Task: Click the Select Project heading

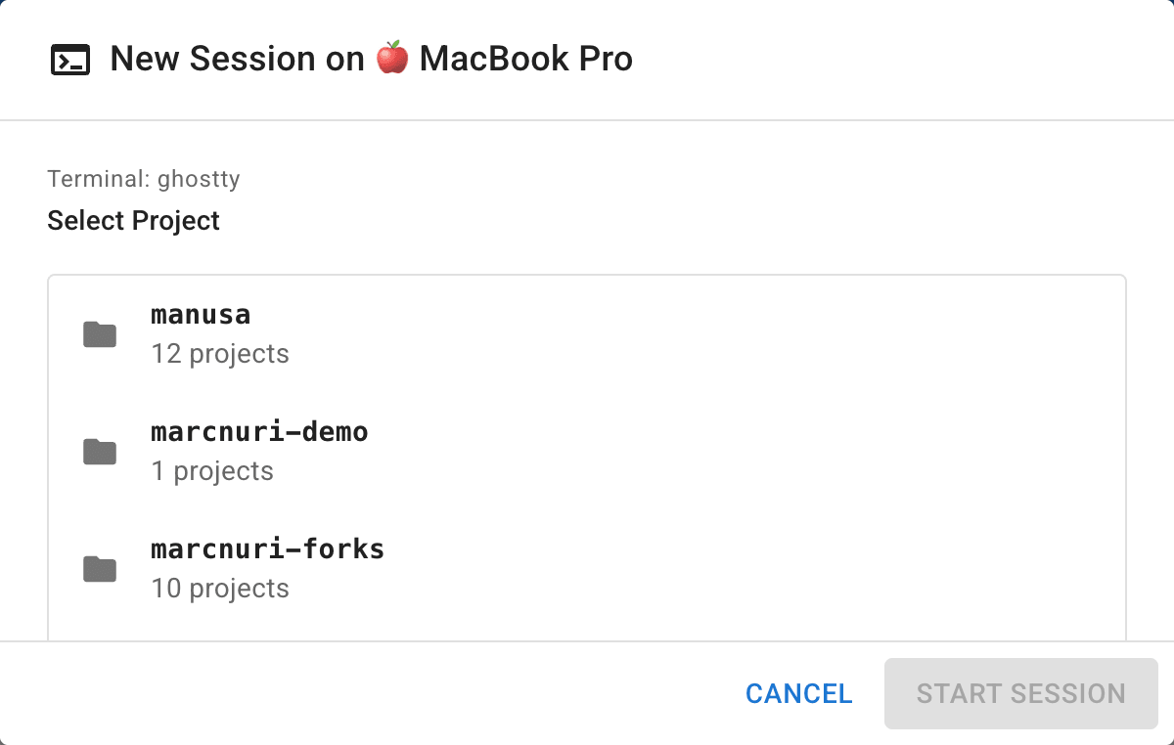Action: 133,221
